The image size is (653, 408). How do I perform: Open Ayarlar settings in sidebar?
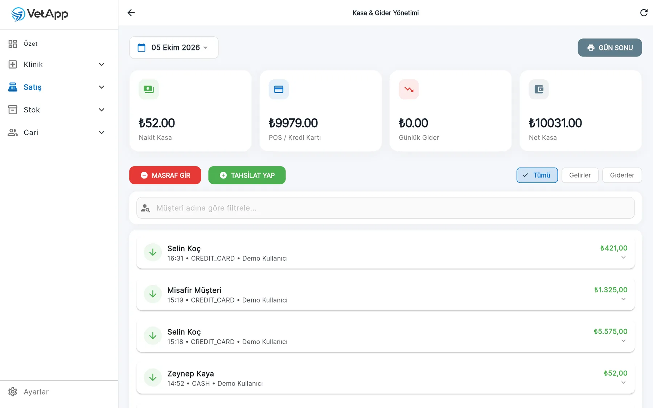pos(58,392)
